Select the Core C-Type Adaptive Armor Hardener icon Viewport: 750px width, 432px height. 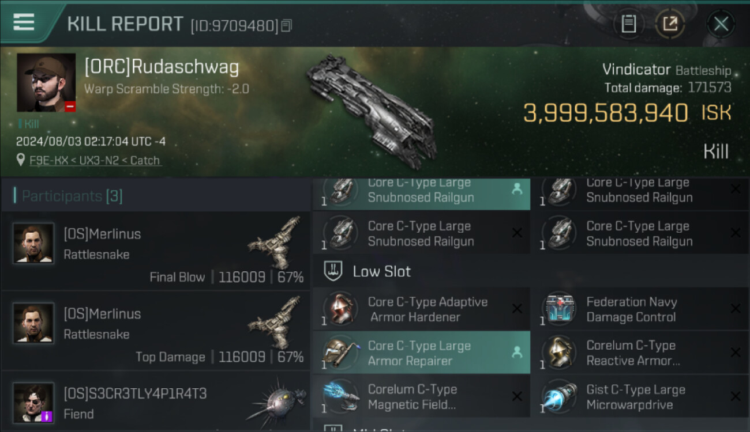(341, 309)
